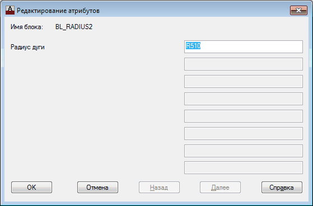Advance with the Далее button

pos(220,187)
